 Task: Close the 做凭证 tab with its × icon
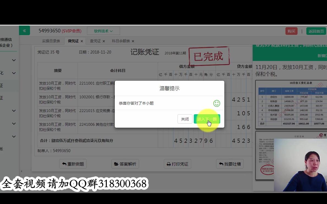tap(82, 41)
